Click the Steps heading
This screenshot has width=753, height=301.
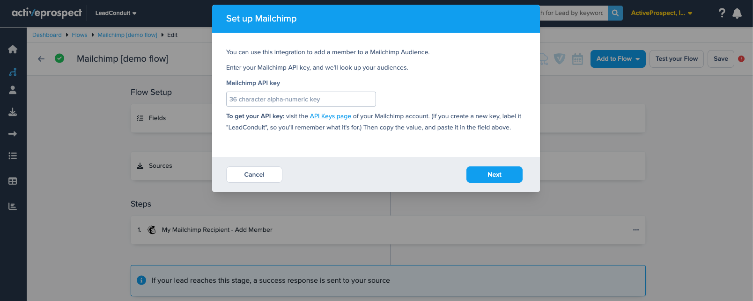141,204
